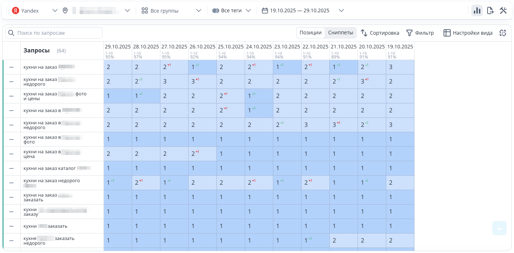Open the Все группы dropdown

click(198, 10)
